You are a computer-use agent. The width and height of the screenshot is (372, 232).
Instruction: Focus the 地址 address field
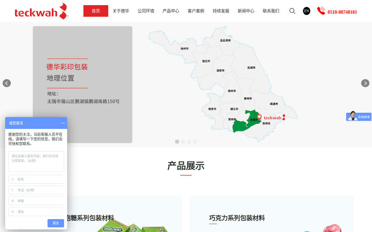point(36,212)
